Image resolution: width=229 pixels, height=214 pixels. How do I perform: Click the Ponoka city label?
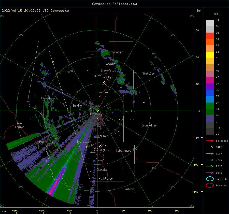[116, 52]
